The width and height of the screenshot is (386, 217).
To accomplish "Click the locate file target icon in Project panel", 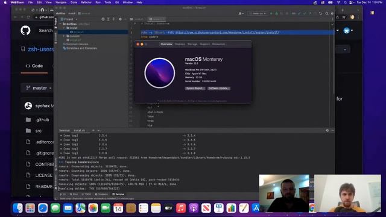I will 103,19.
